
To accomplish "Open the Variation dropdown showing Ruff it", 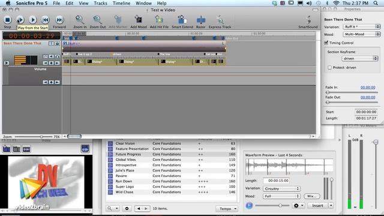I will coord(362,26).
